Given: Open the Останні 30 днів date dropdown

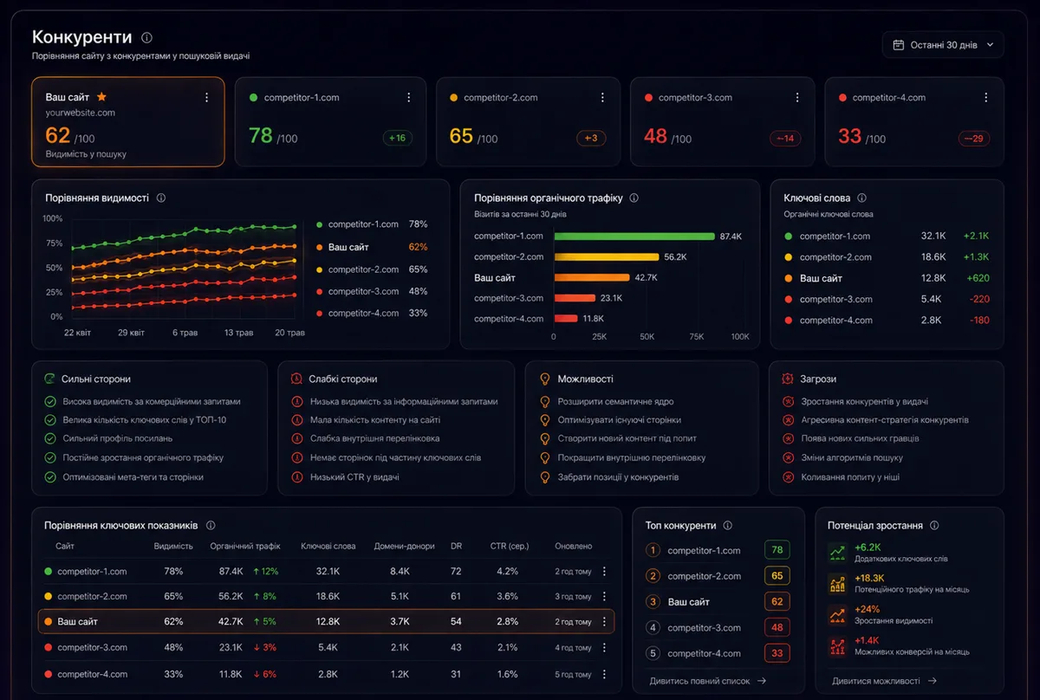Looking at the screenshot, I should (x=943, y=44).
